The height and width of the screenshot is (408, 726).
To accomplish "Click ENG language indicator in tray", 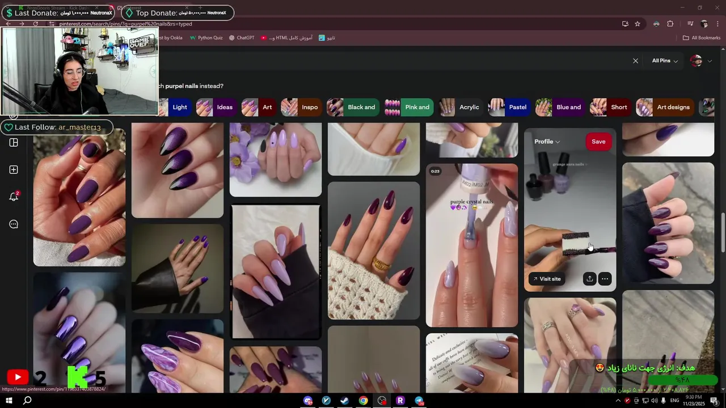I will point(675,401).
